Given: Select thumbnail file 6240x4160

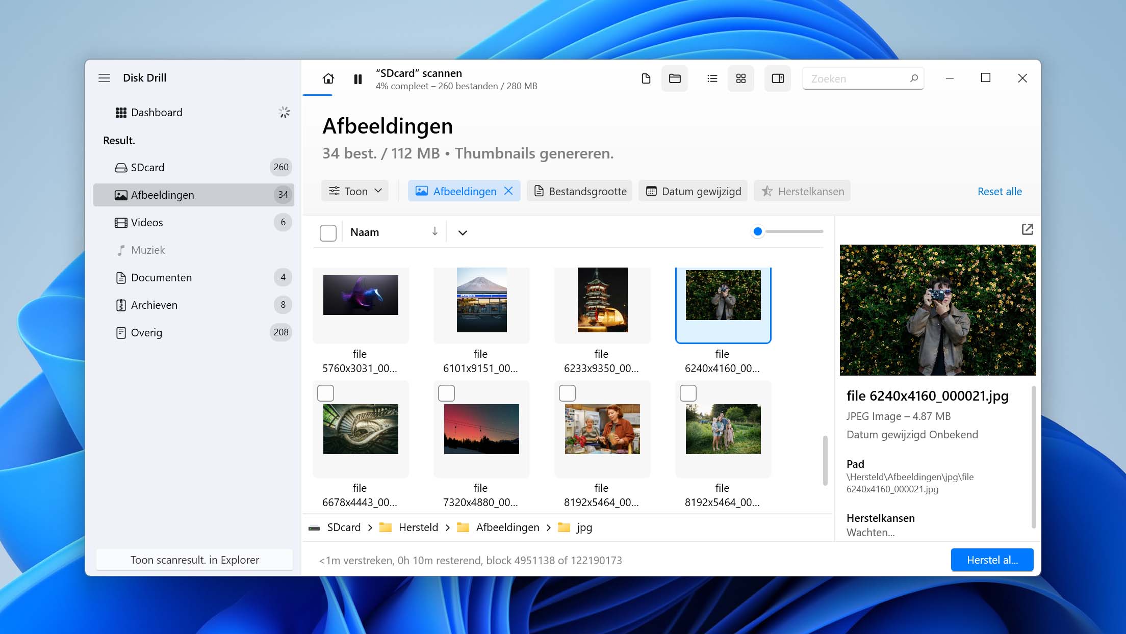Looking at the screenshot, I should pos(723,295).
